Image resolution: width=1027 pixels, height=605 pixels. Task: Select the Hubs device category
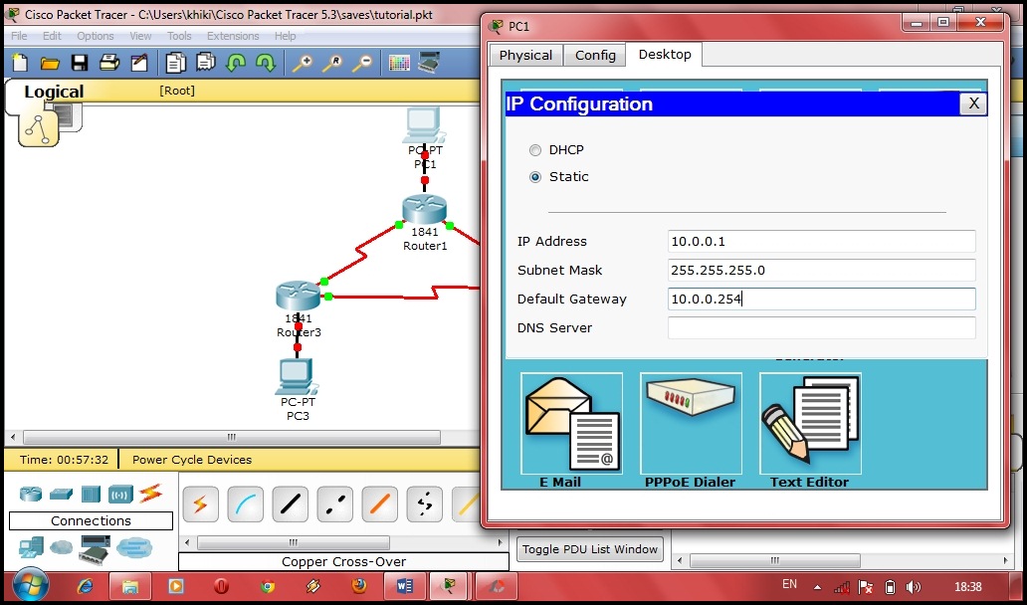tap(91, 494)
